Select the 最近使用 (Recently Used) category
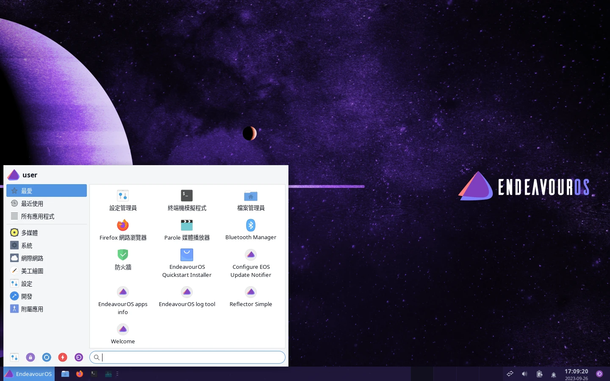610x381 pixels. (32, 204)
